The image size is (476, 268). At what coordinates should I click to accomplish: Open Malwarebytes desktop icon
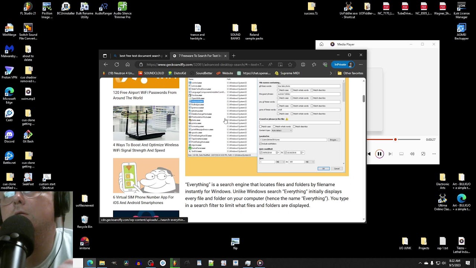[x=9, y=52]
